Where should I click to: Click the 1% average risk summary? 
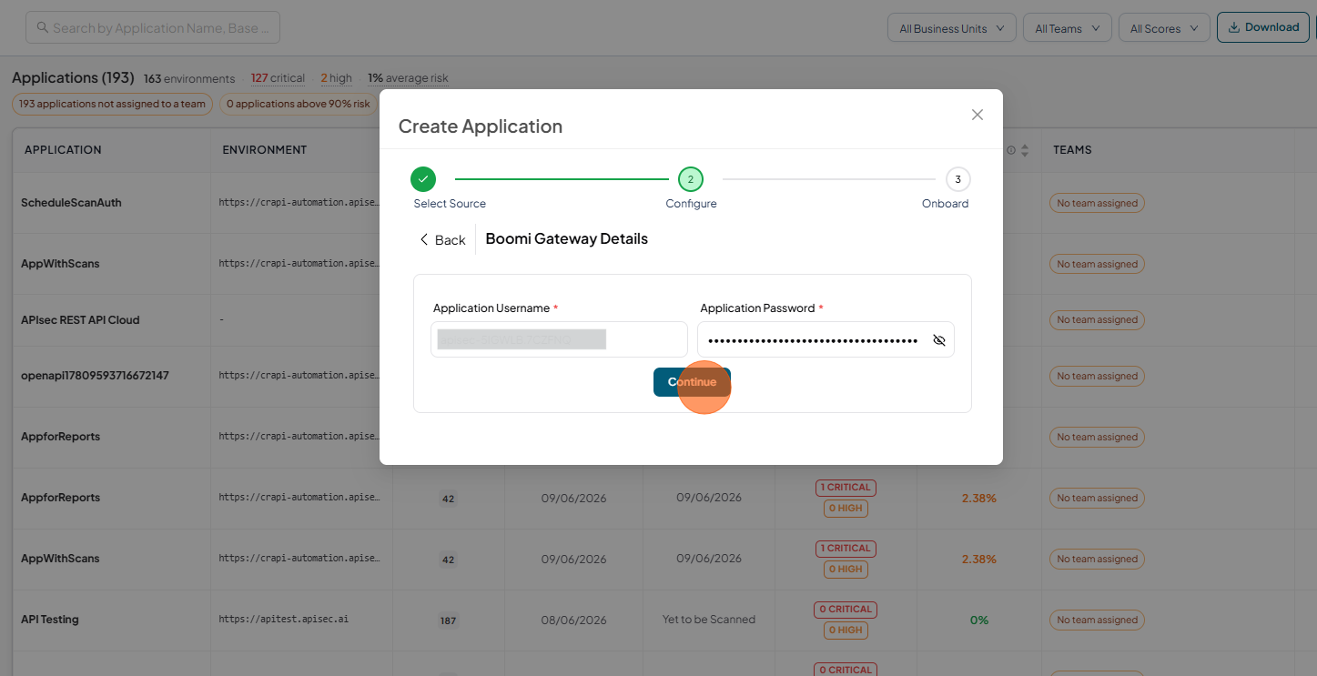tap(408, 78)
